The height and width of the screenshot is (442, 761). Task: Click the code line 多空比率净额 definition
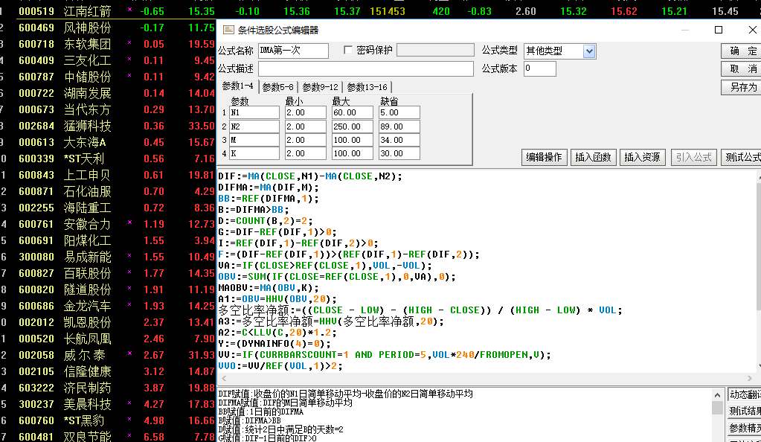420,310
